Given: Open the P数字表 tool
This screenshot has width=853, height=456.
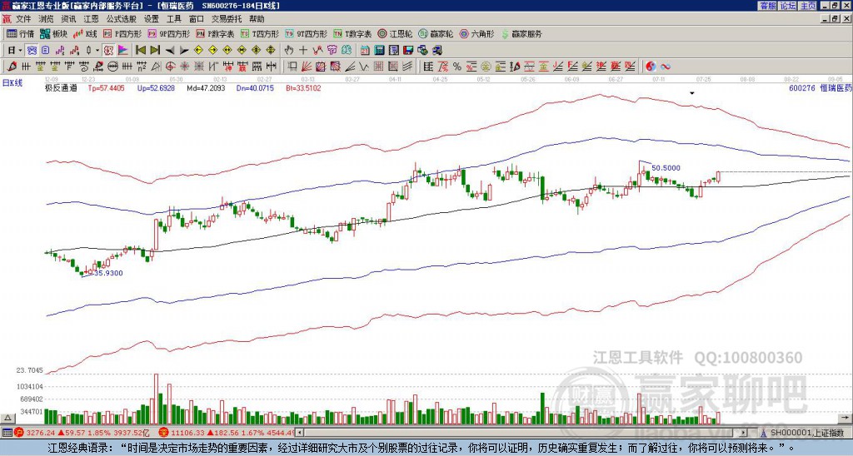Looking at the screenshot, I should [216, 33].
